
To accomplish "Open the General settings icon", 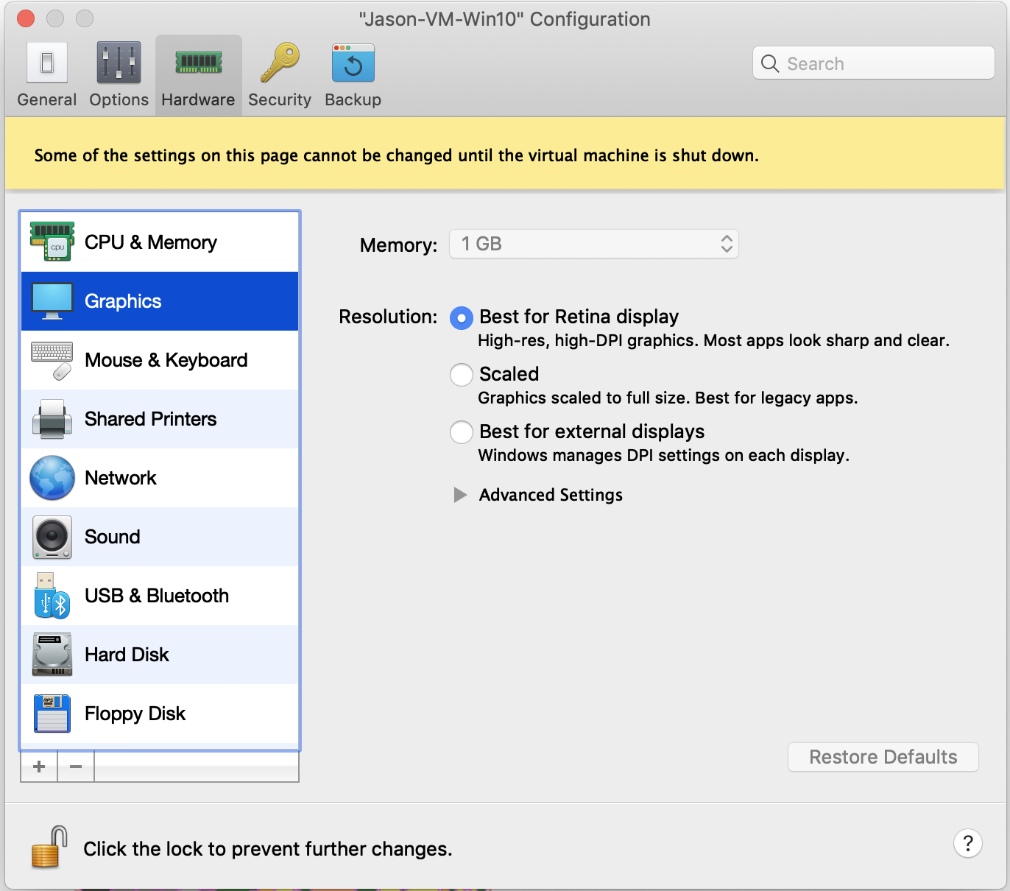I will 47,63.
